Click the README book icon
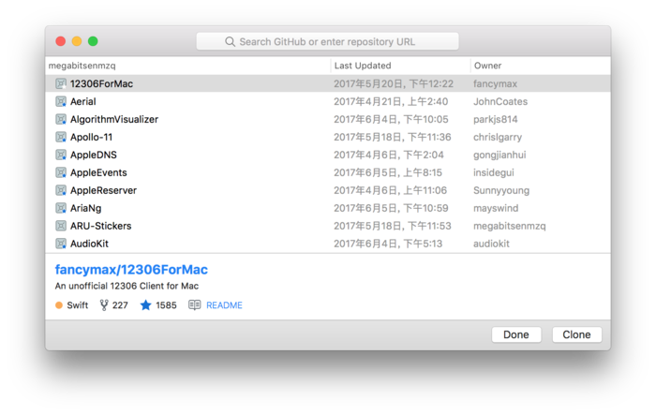 (x=195, y=305)
